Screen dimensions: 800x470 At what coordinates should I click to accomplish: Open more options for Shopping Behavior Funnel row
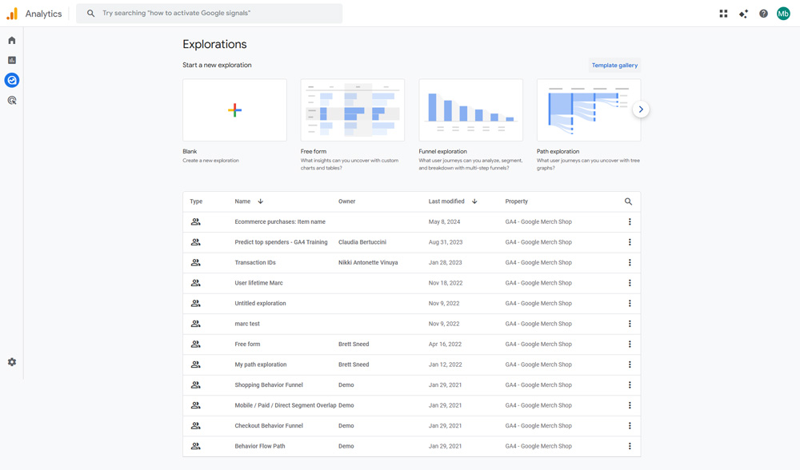(630, 384)
